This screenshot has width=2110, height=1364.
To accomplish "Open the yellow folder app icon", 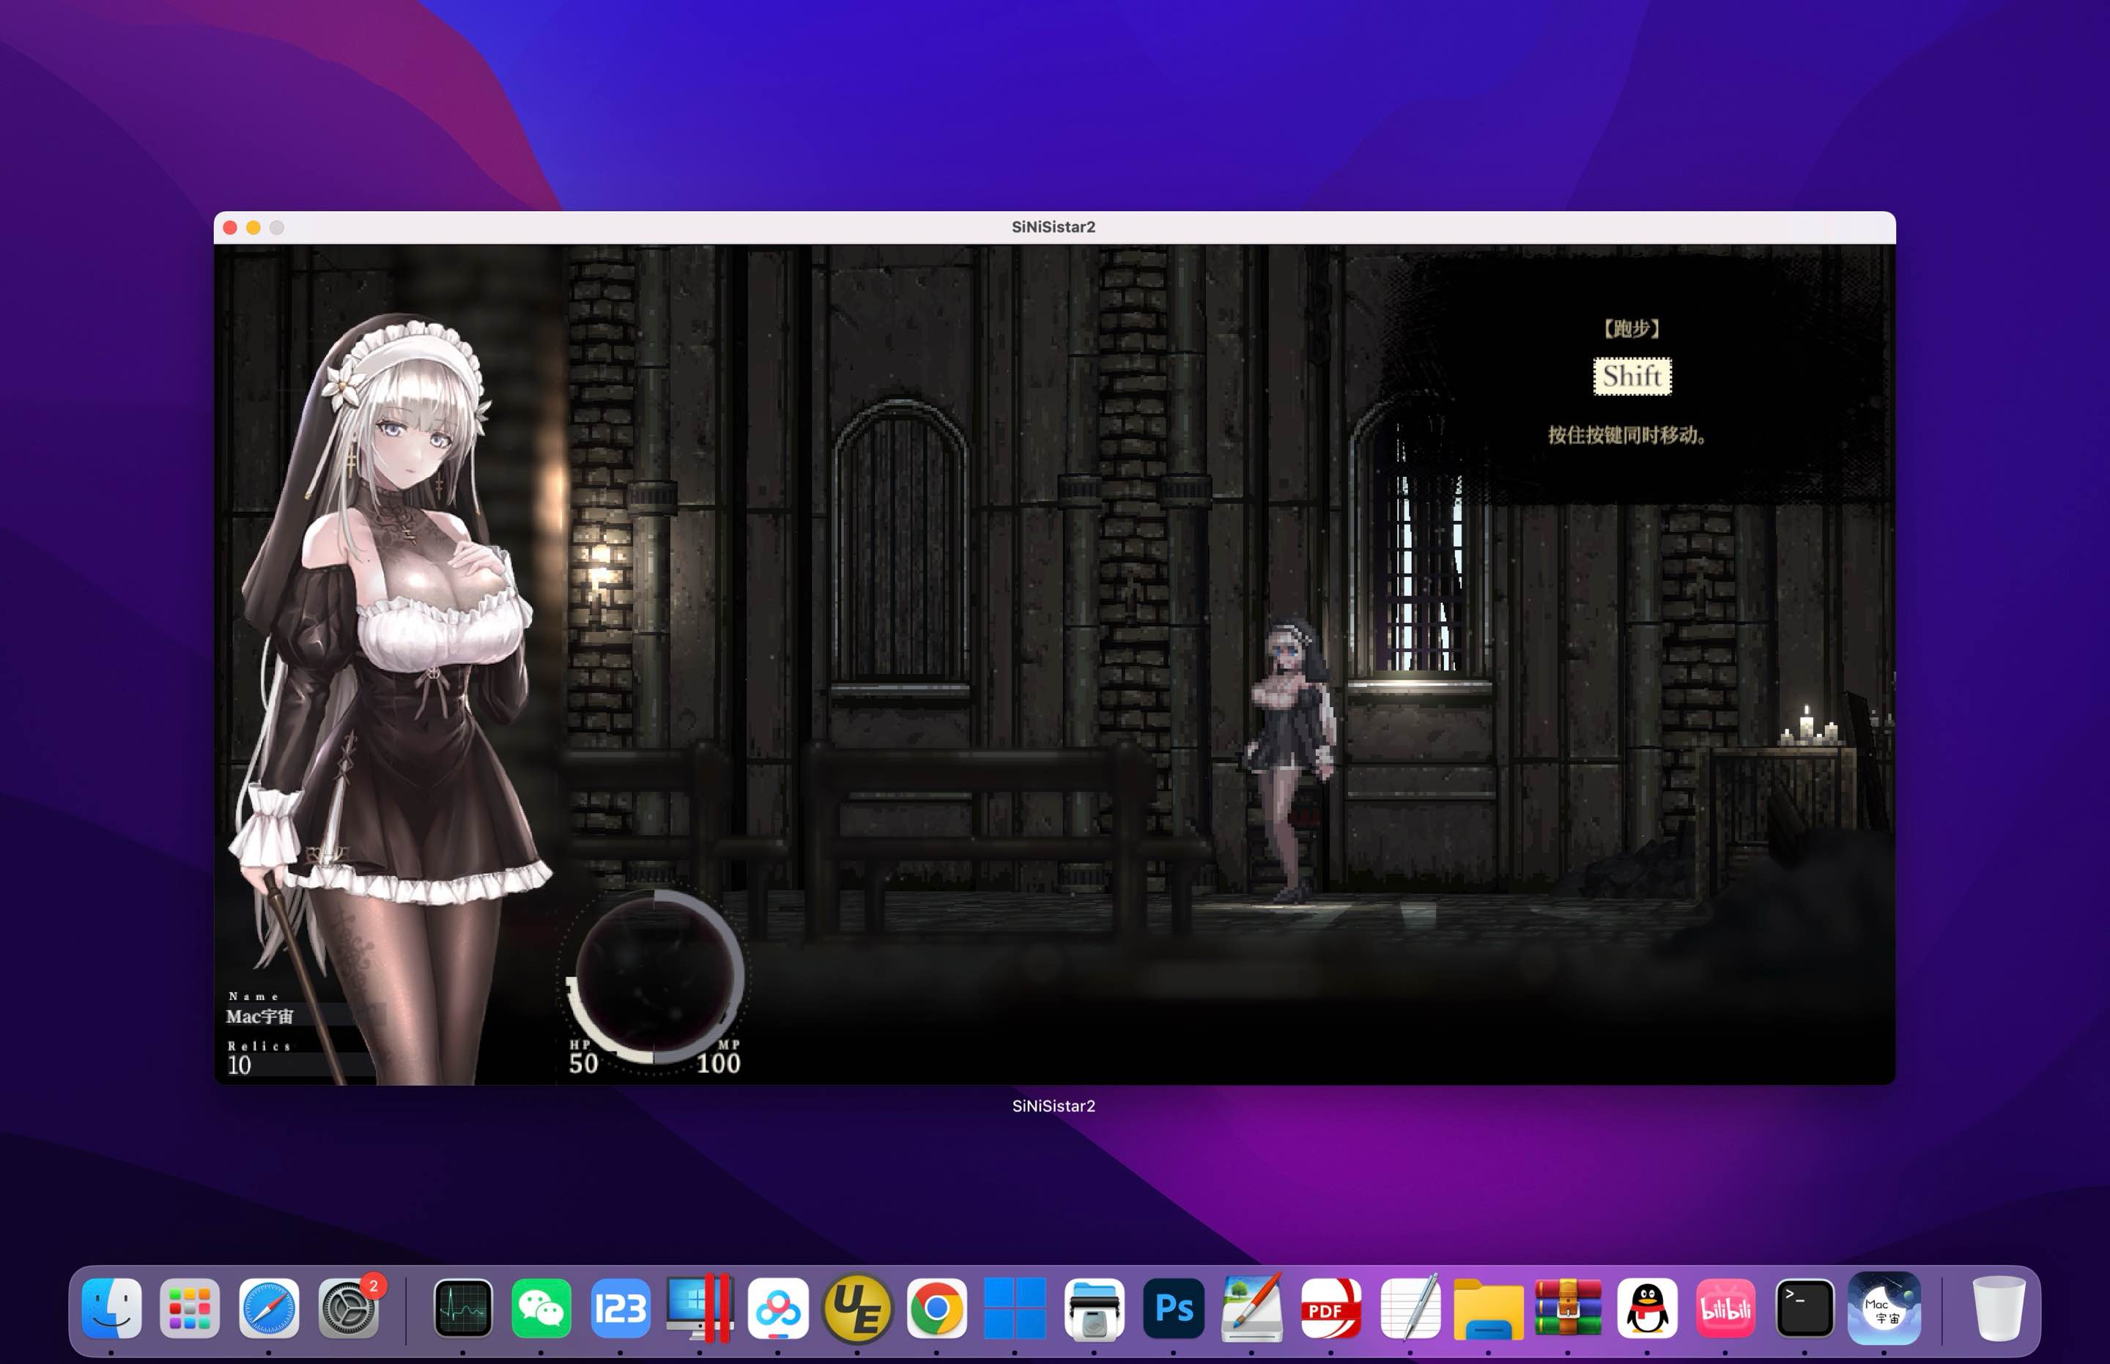I will click(1489, 1308).
